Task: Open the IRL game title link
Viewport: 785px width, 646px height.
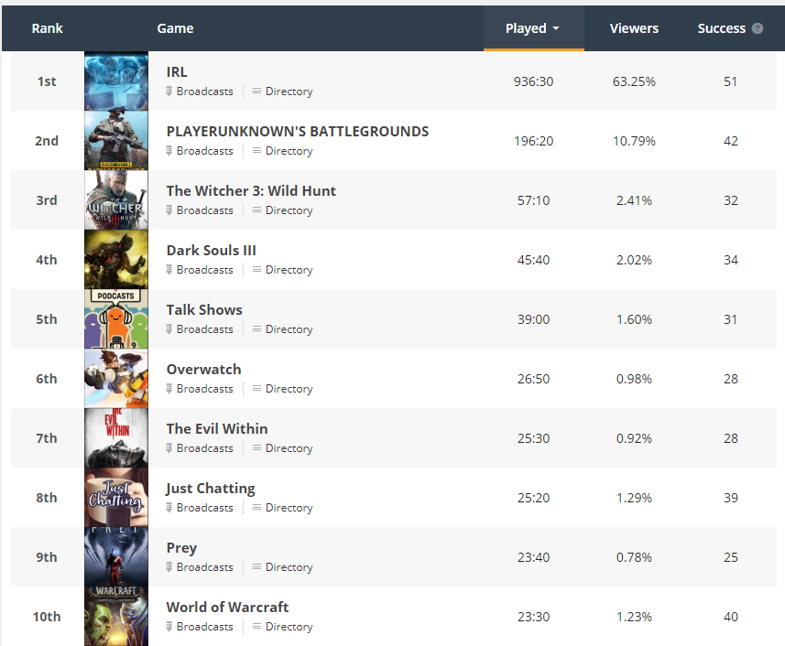Action: (177, 72)
